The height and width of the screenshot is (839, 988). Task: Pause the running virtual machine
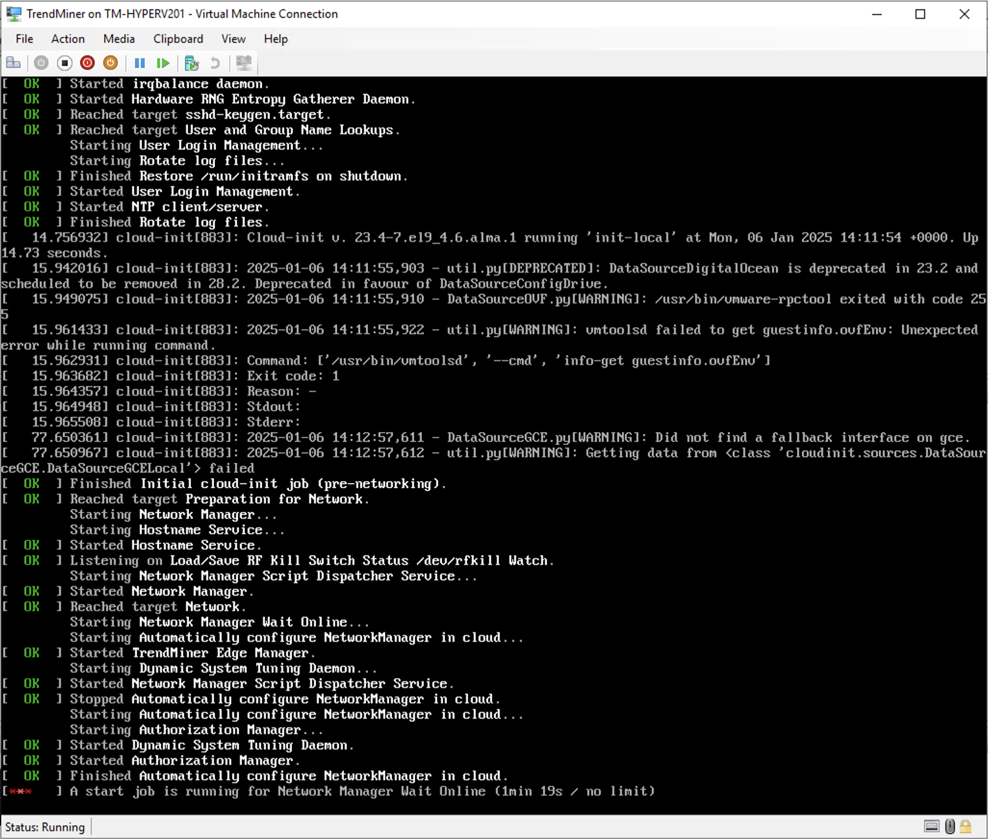click(x=139, y=63)
